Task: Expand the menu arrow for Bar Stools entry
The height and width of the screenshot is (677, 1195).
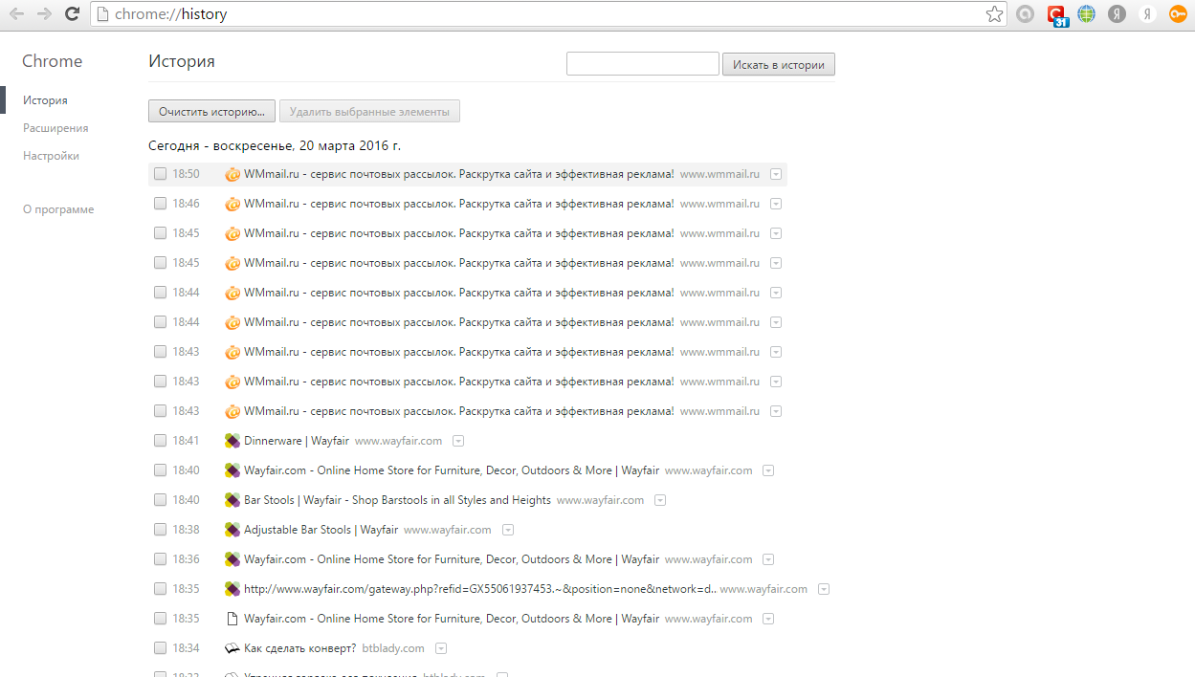Action: click(660, 500)
